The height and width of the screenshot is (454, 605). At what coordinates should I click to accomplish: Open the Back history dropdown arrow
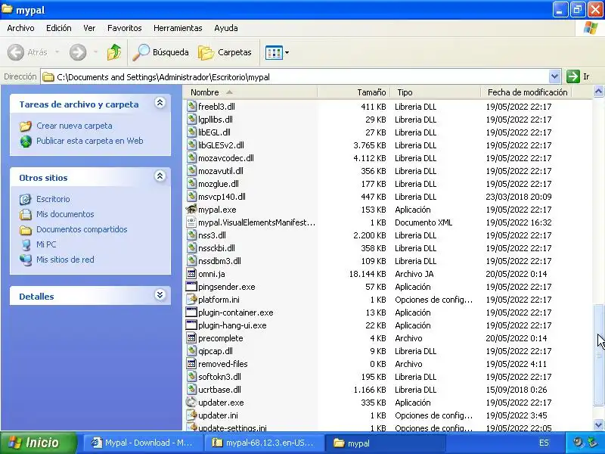[57, 52]
